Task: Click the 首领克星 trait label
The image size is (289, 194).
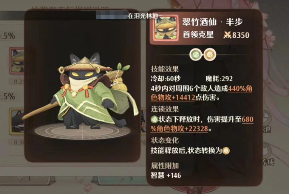Action: (x=198, y=34)
